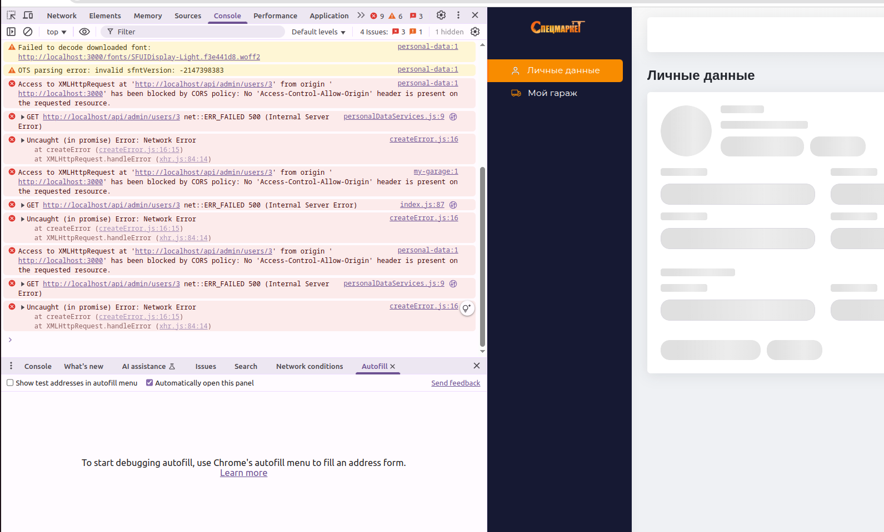Focus the console Filter field
Image resolution: width=884 pixels, height=532 pixels.
pyautogui.click(x=193, y=32)
